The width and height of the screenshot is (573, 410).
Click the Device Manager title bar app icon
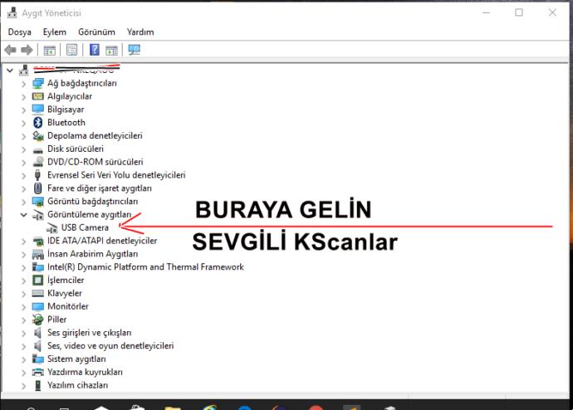pos(12,12)
